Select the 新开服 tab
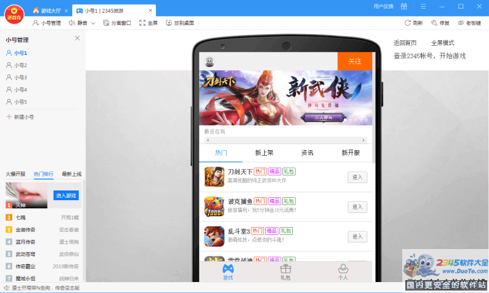Image resolution: width=489 pixels, height=293 pixels. (x=350, y=153)
